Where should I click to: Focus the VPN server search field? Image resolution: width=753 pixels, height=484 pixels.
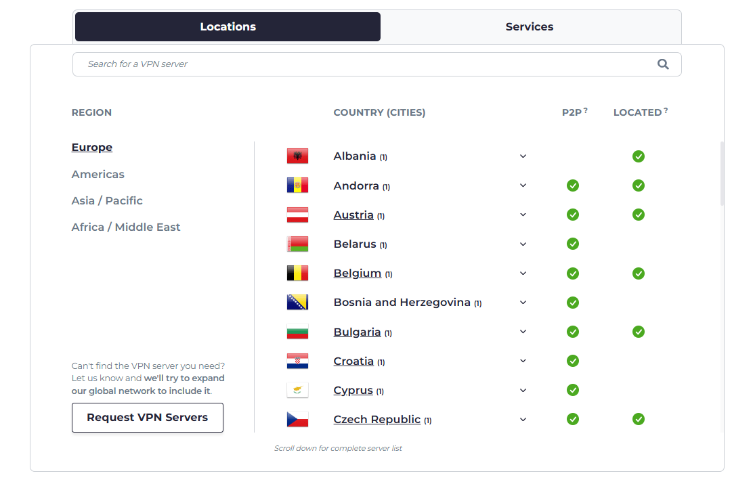point(366,64)
